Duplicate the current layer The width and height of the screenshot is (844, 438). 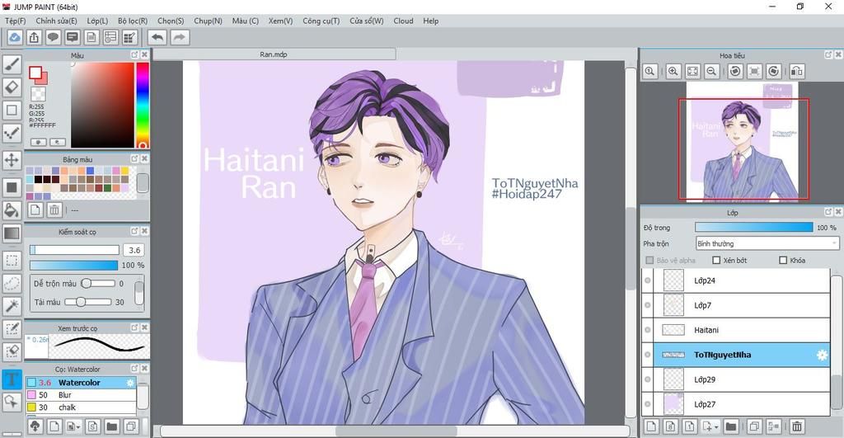tap(754, 426)
